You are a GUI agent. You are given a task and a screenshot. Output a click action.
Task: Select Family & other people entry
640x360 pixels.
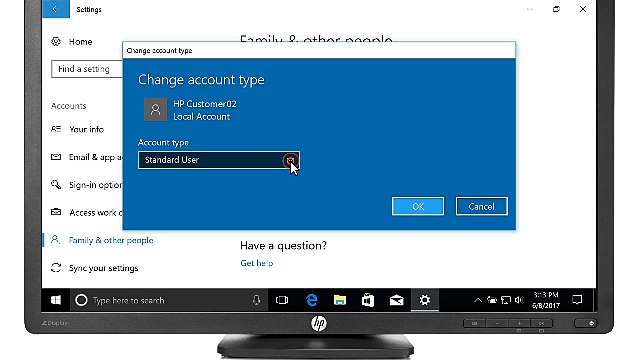click(x=111, y=240)
